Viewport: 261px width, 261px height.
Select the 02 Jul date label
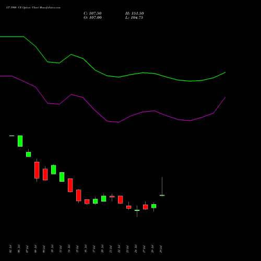coord(10,249)
